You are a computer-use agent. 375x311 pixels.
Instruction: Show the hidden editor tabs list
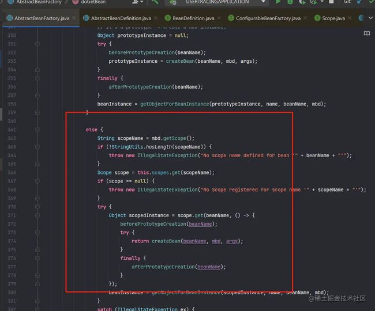pos(370,18)
